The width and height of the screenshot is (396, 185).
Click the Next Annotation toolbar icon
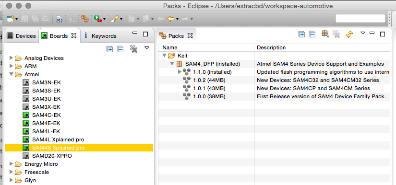click(132, 19)
